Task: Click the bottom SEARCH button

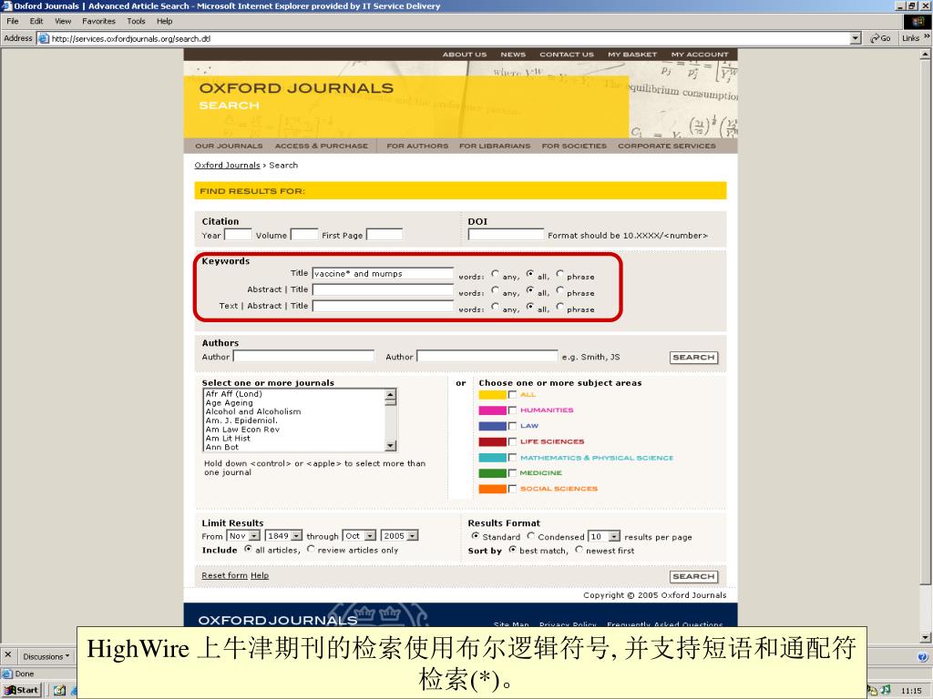Action: (x=693, y=576)
